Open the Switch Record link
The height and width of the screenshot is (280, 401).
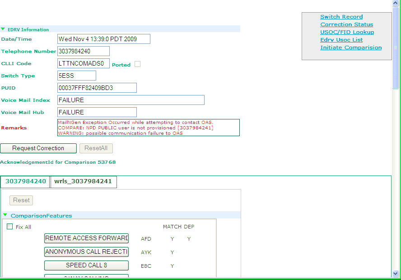[x=341, y=17]
